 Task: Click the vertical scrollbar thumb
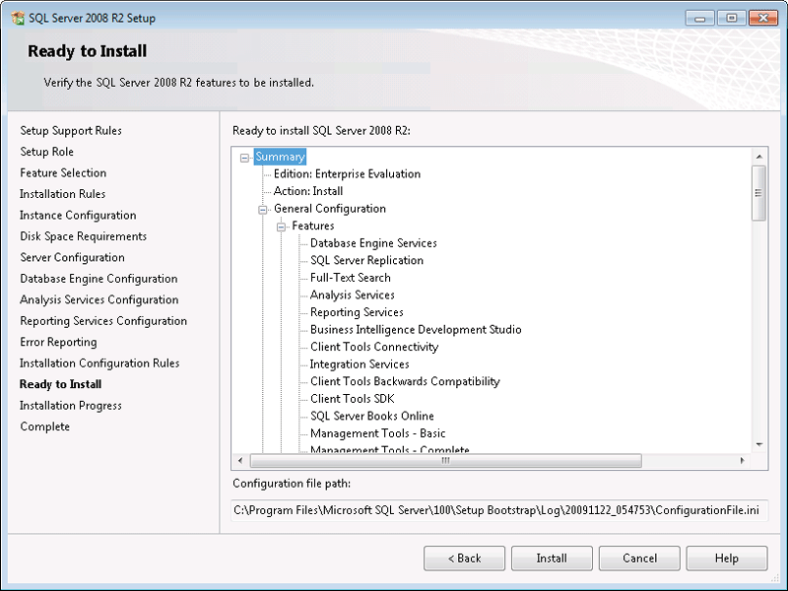(x=758, y=193)
